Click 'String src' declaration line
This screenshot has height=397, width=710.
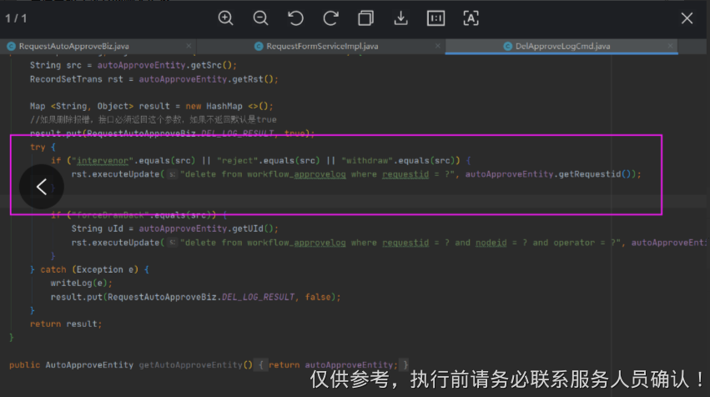click(x=133, y=65)
